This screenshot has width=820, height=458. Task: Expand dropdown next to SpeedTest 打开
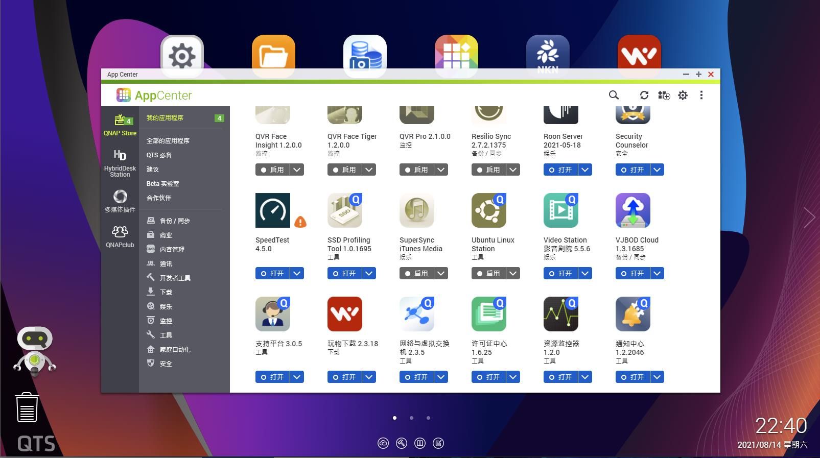[x=297, y=273]
